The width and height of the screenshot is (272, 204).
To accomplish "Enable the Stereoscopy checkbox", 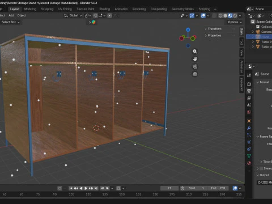I will (261, 168).
